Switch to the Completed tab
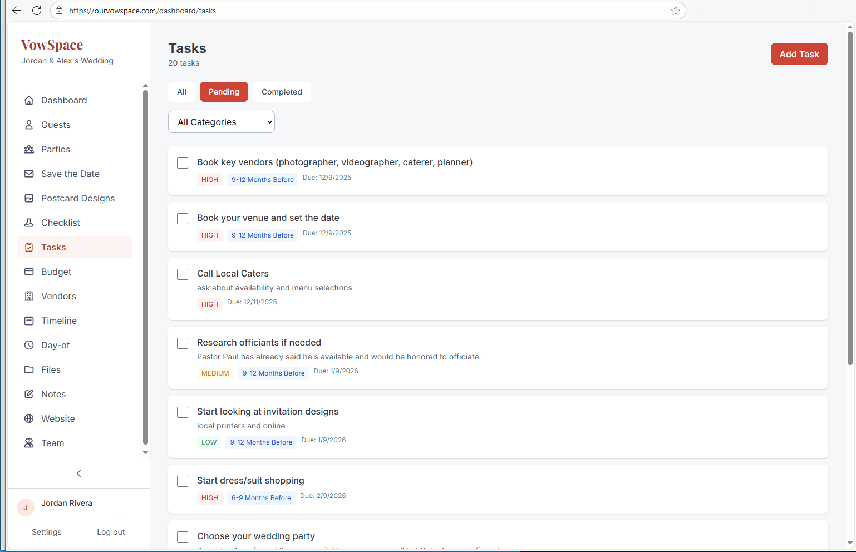This screenshot has width=856, height=552. (x=282, y=92)
